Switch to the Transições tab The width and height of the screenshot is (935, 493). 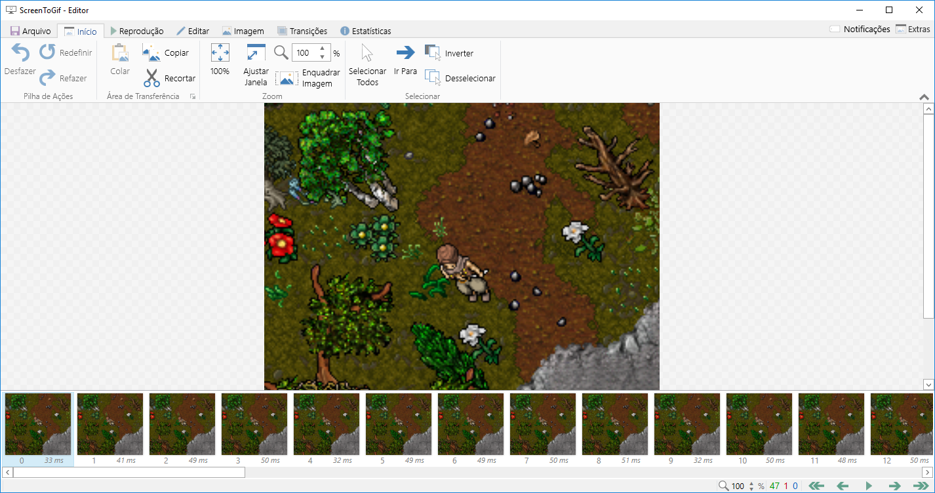point(302,31)
